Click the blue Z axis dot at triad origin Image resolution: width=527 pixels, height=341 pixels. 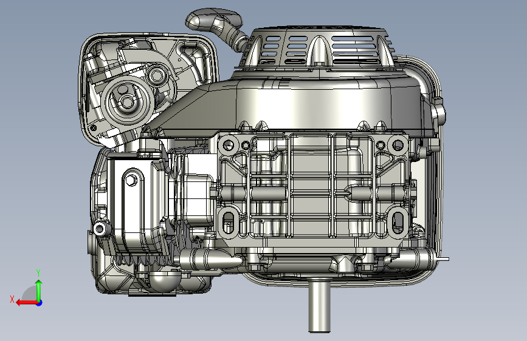click(40, 303)
